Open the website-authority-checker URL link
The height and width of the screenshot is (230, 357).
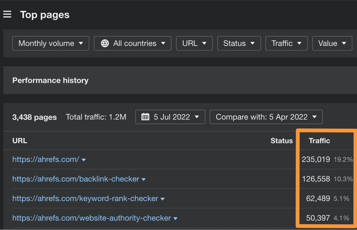(x=92, y=218)
